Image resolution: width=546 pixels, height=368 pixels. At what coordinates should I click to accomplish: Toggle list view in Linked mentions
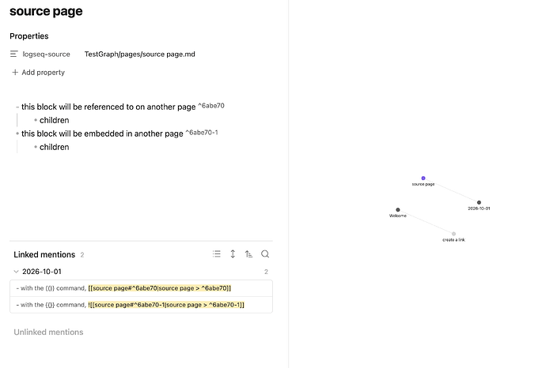(x=217, y=254)
